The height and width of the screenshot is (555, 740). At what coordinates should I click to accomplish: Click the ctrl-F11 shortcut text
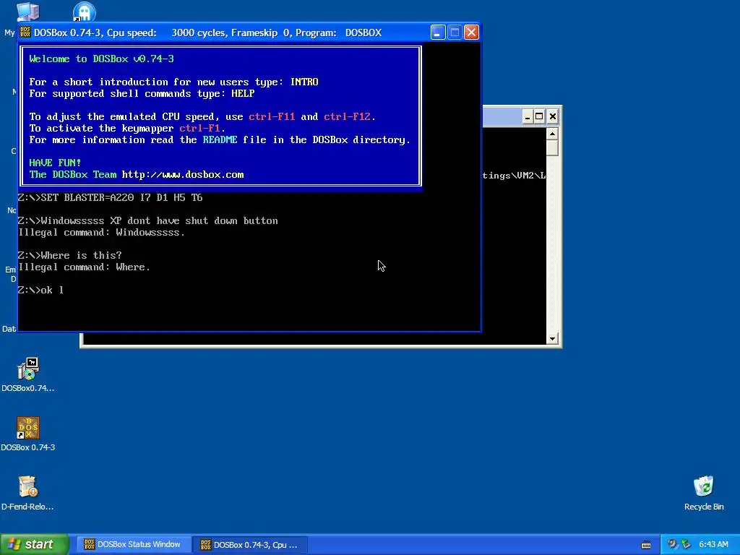272,116
